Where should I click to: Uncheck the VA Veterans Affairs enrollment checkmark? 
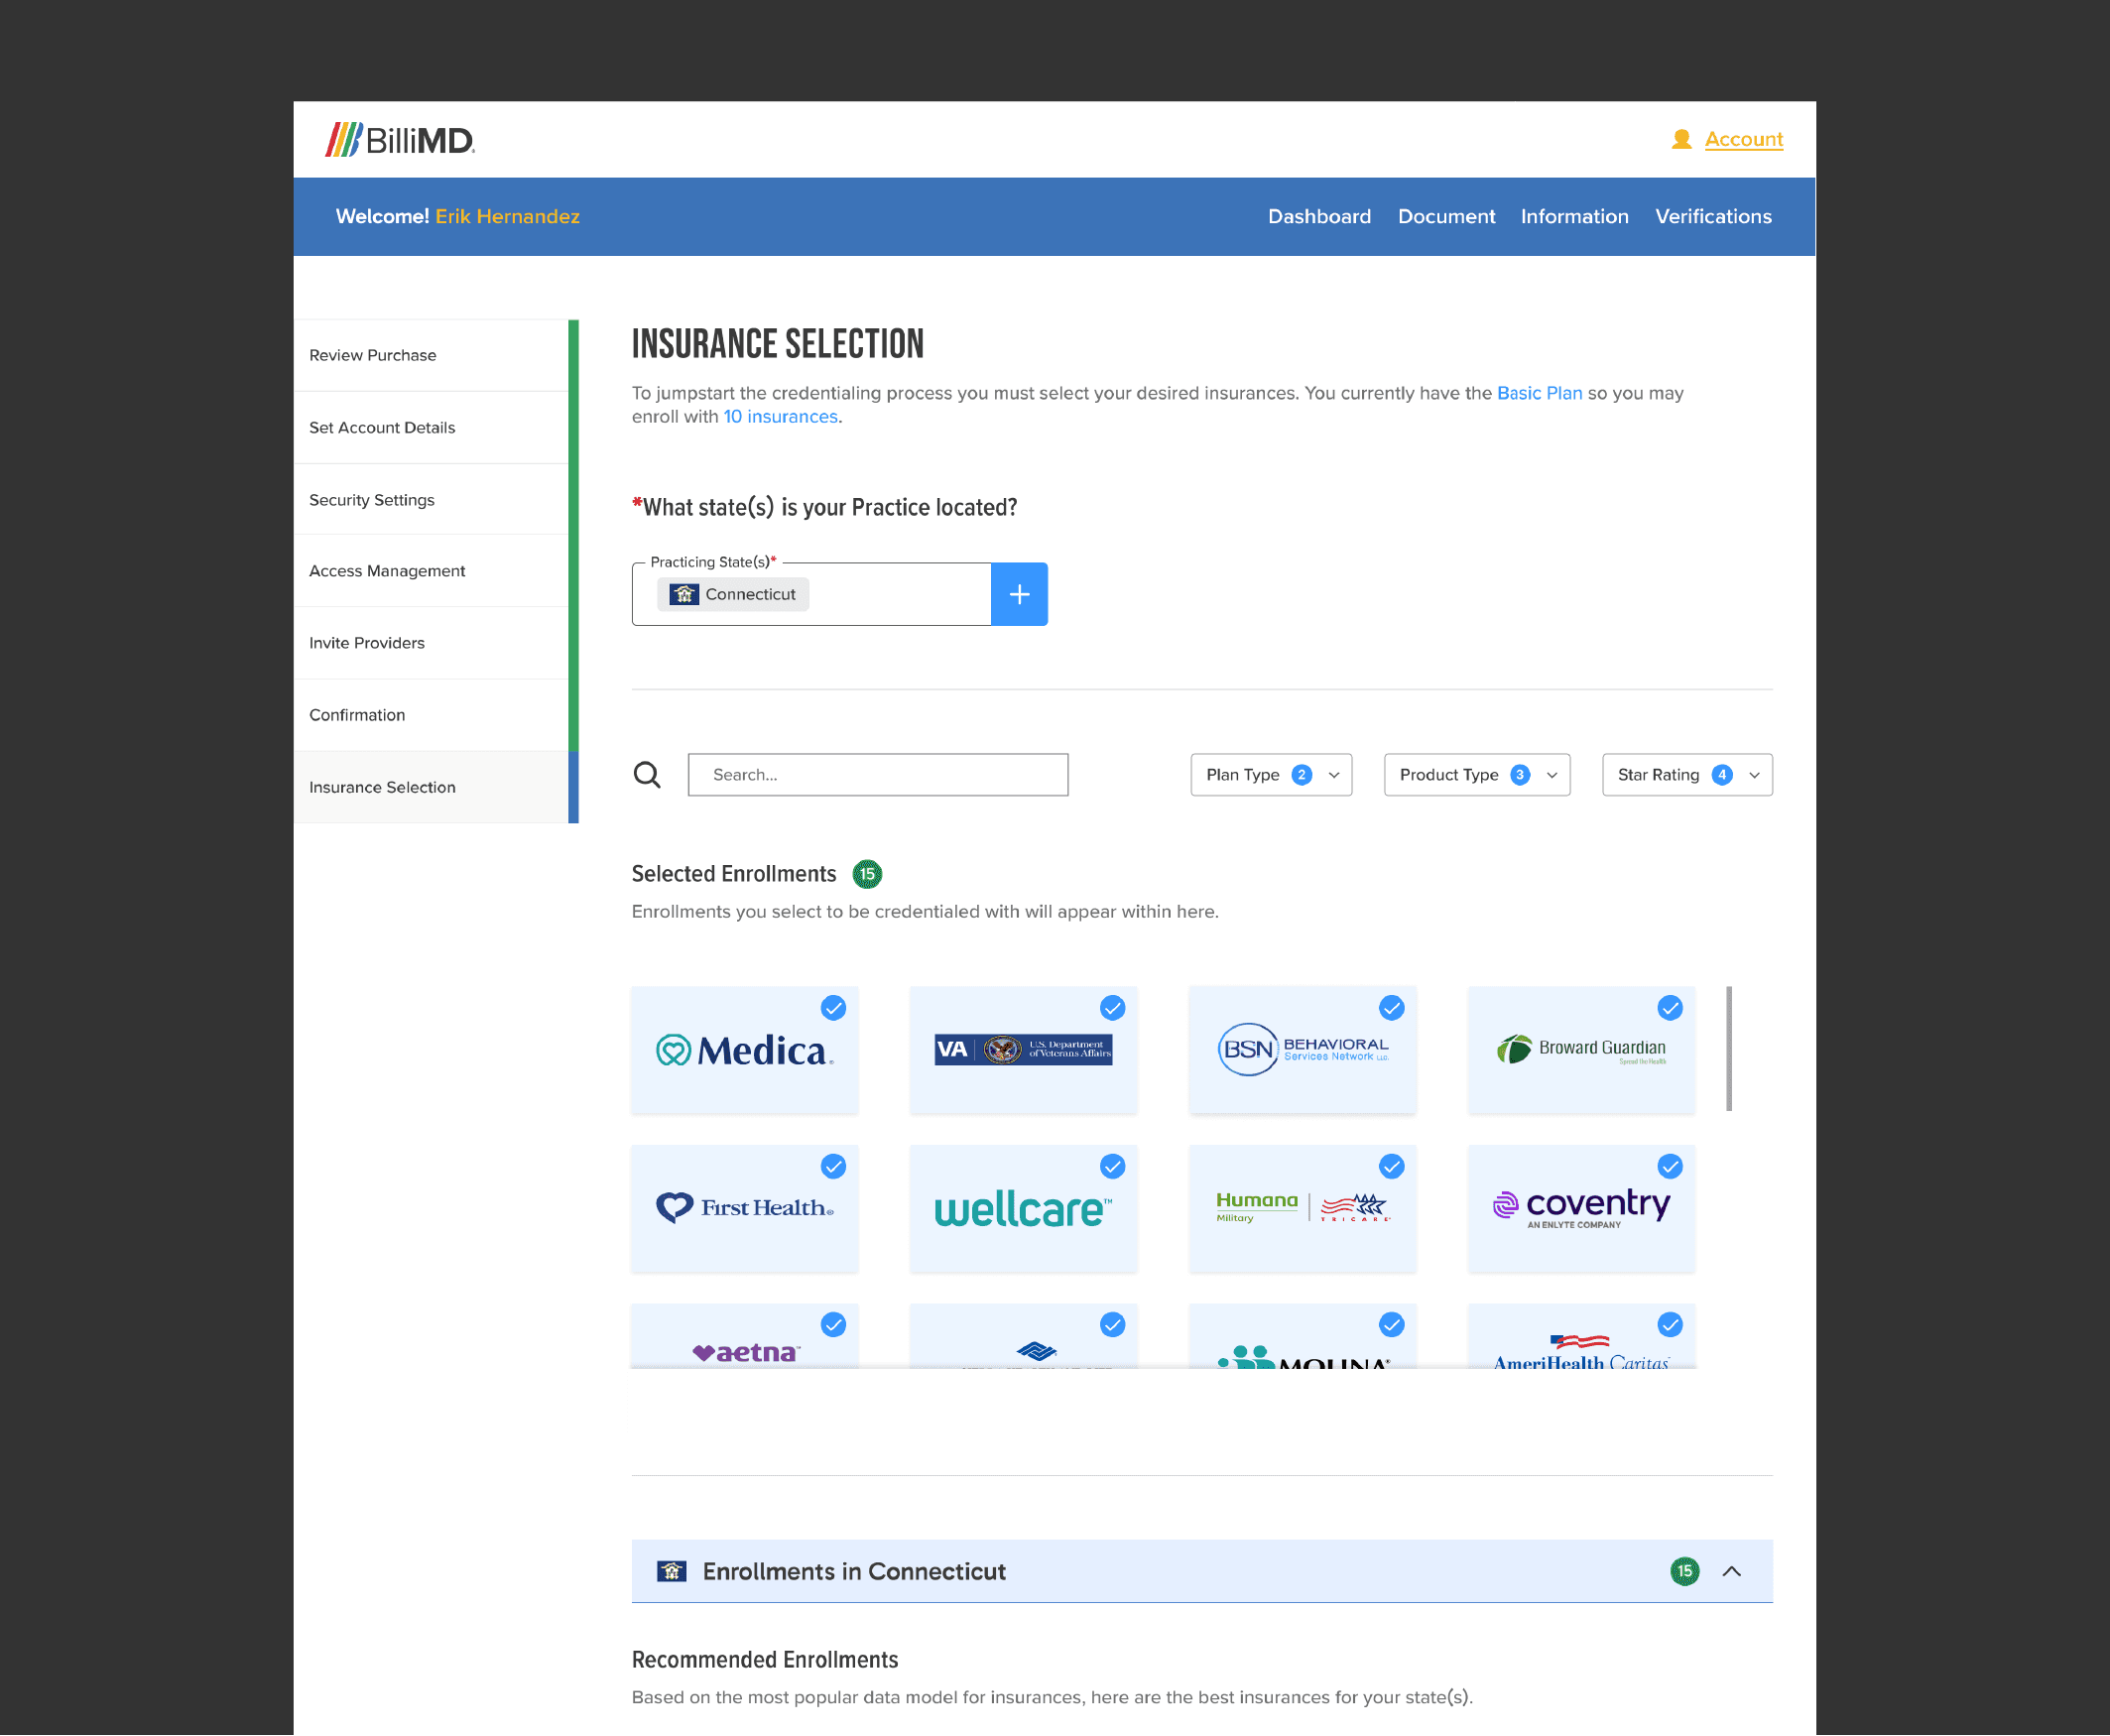coord(1112,1008)
